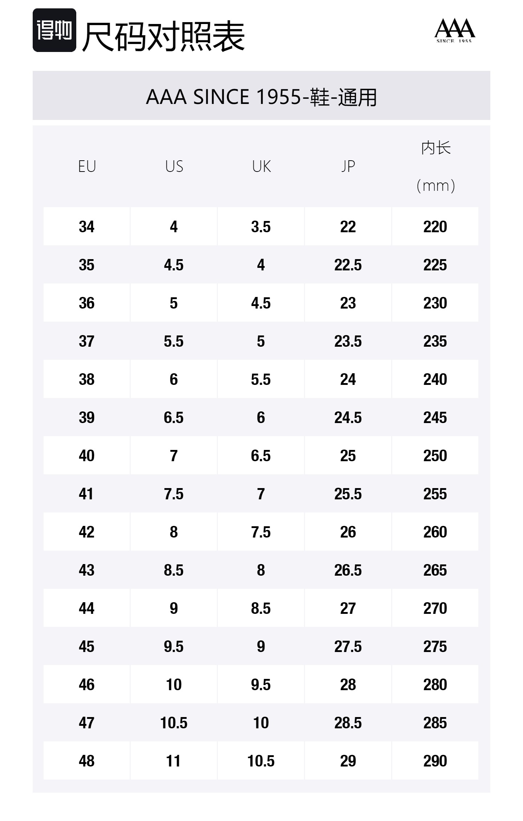The height and width of the screenshot is (821, 523).
Task: Click the JP 24.5 cell
Action: click(x=348, y=418)
